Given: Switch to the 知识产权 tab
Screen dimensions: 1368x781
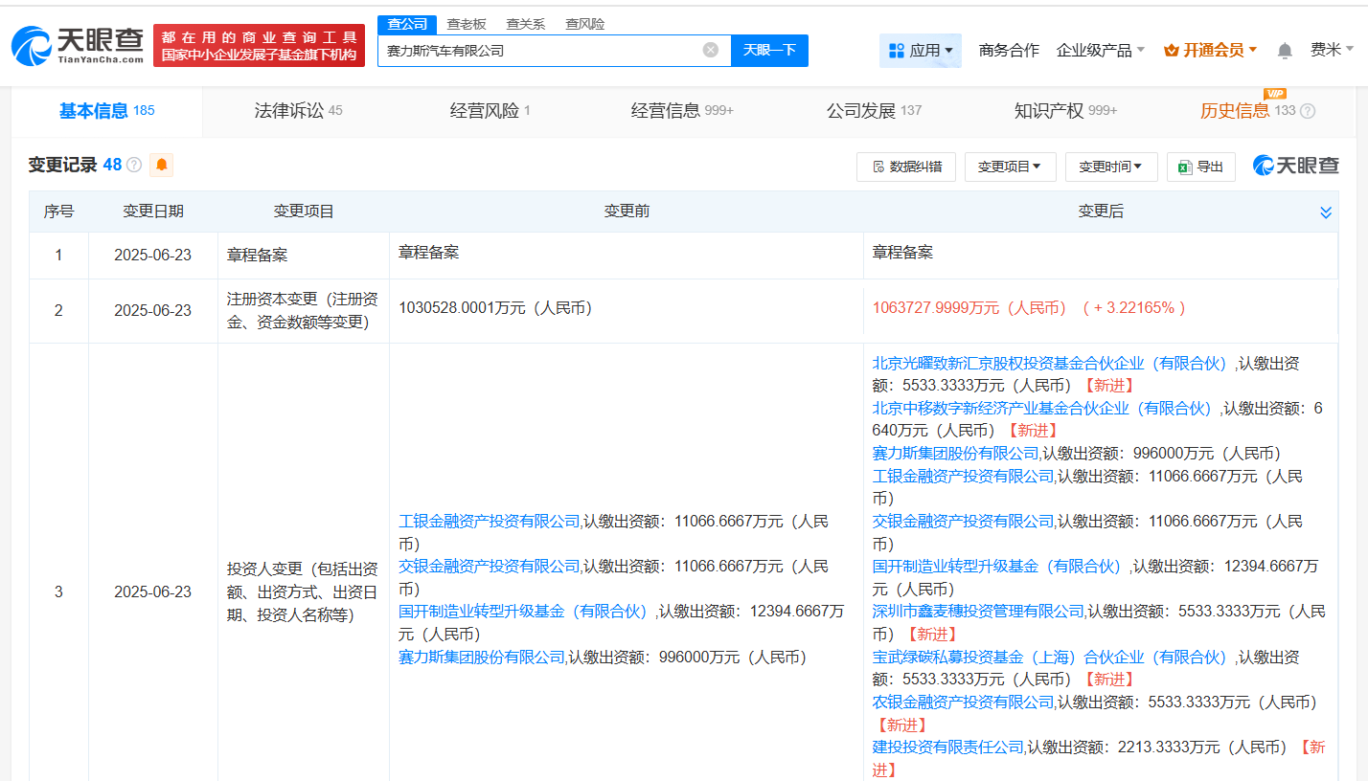Looking at the screenshot, I should click(1065, 111).
